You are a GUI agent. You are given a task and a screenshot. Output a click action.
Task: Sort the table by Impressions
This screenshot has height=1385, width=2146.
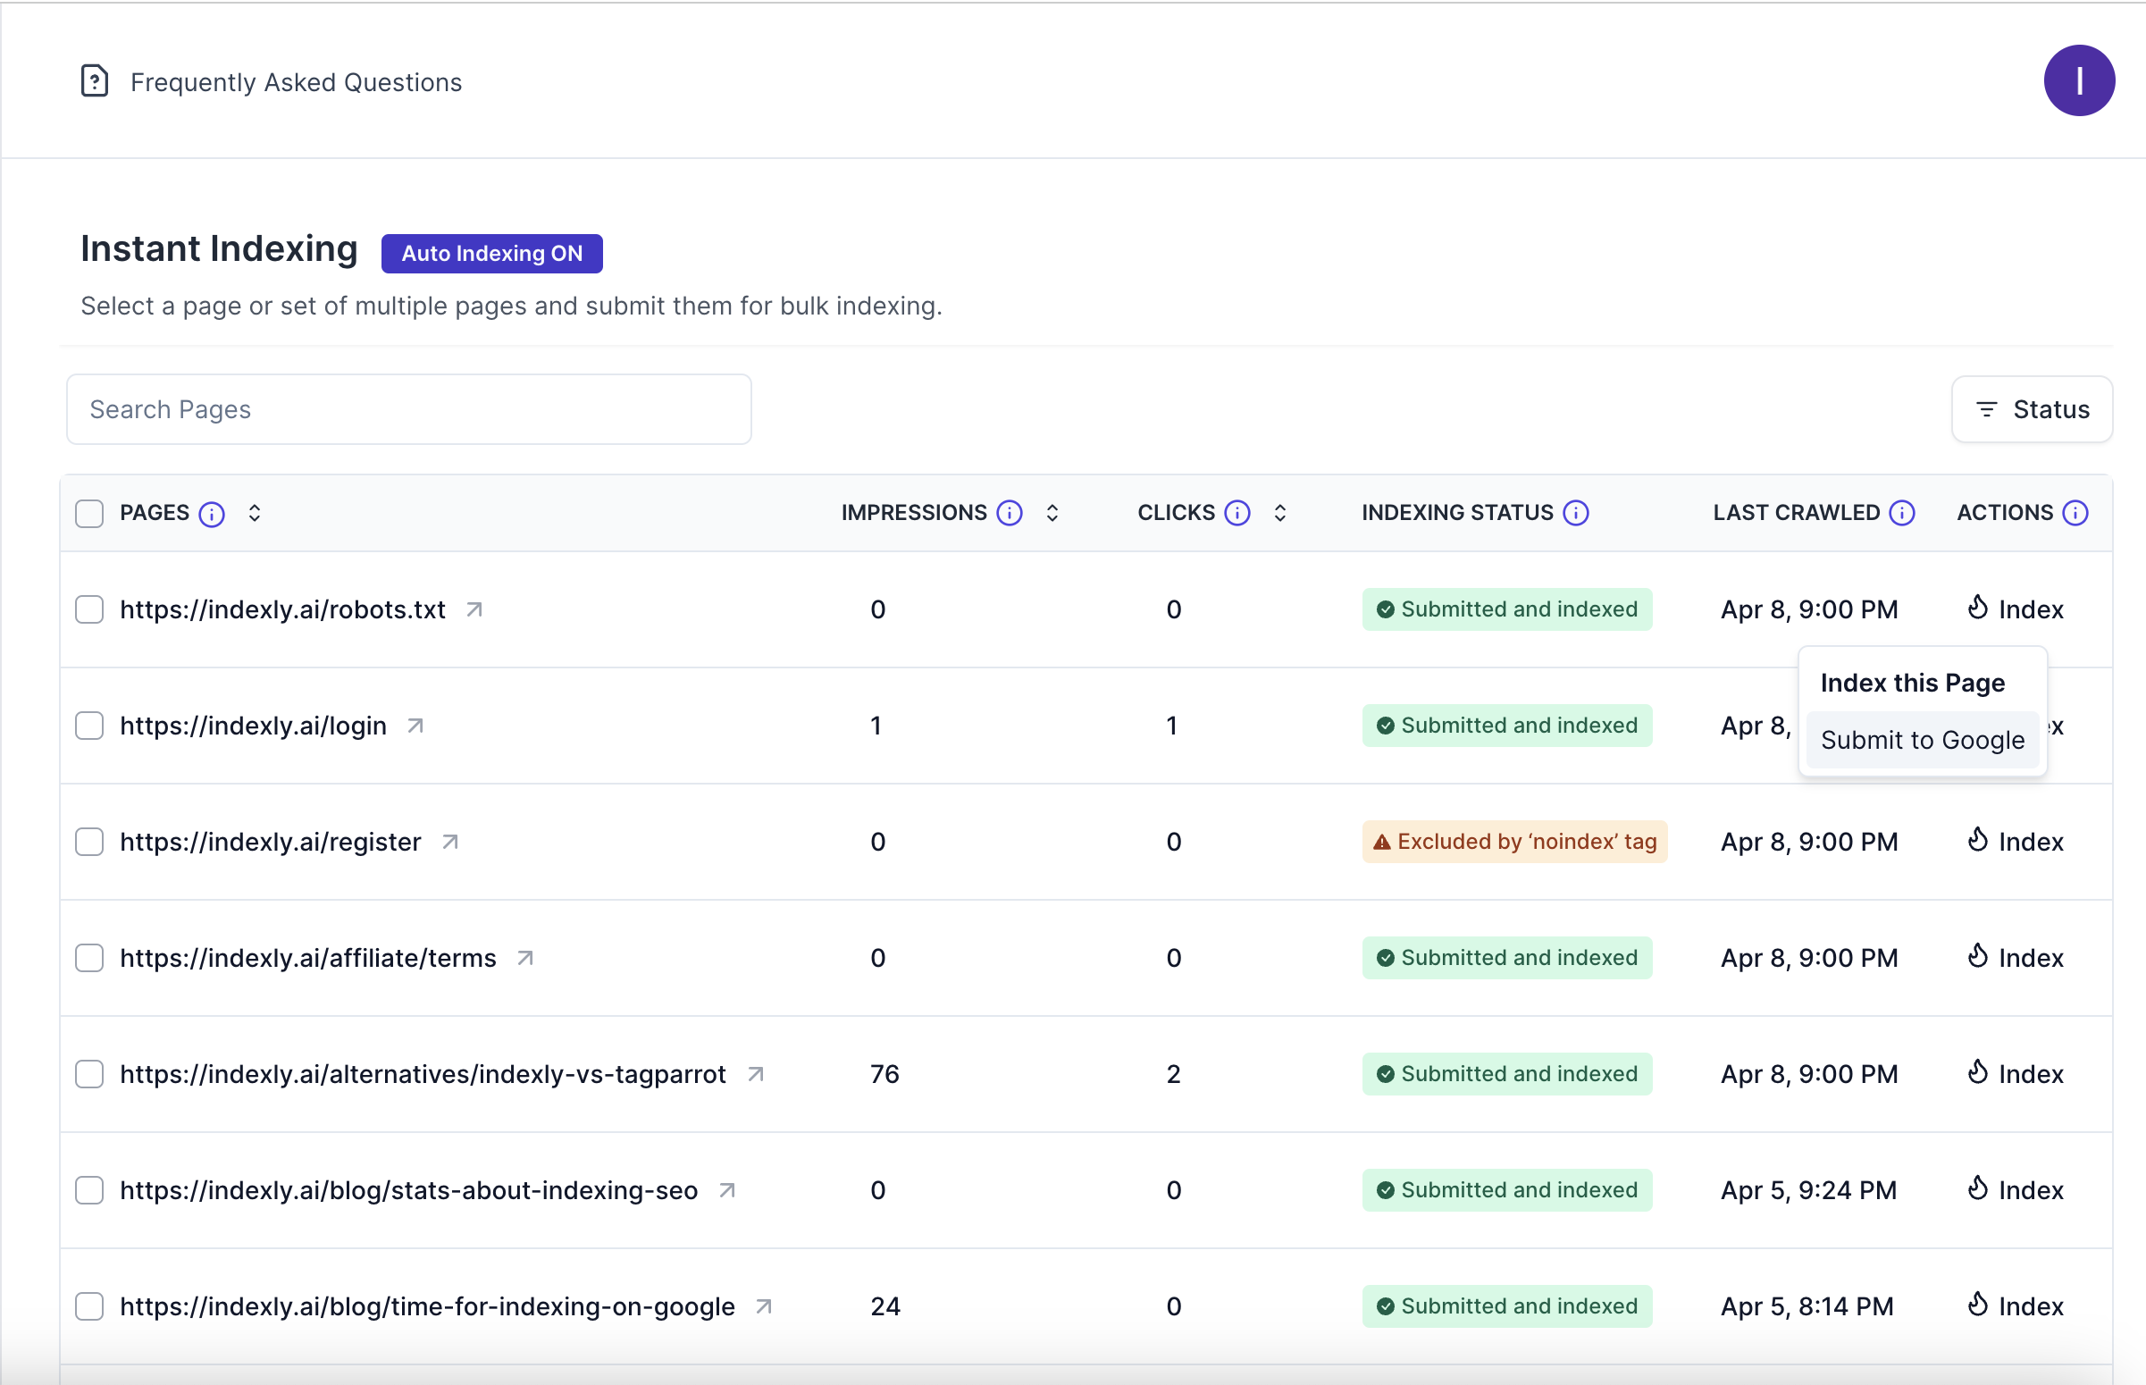[x=1052, y=513]
